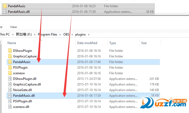Select PandaMusic.dll name in plugins list
Viewport: 189px width, 113px height.
pyautogui.click(x=24, y=96)
